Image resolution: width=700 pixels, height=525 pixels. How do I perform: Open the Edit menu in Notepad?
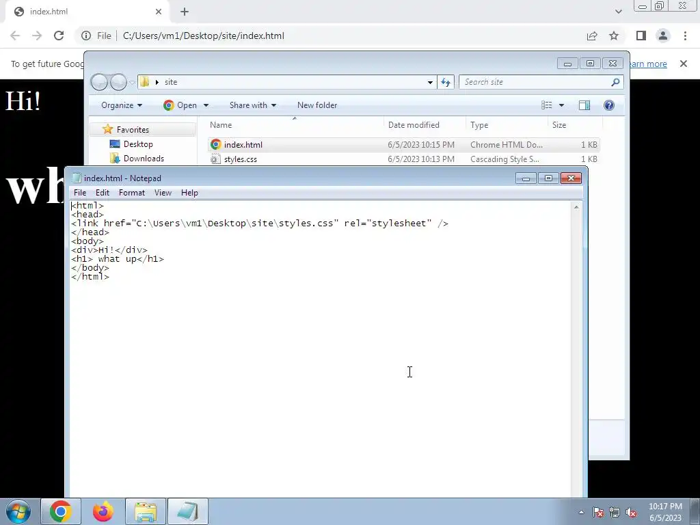tap(103, 192)
